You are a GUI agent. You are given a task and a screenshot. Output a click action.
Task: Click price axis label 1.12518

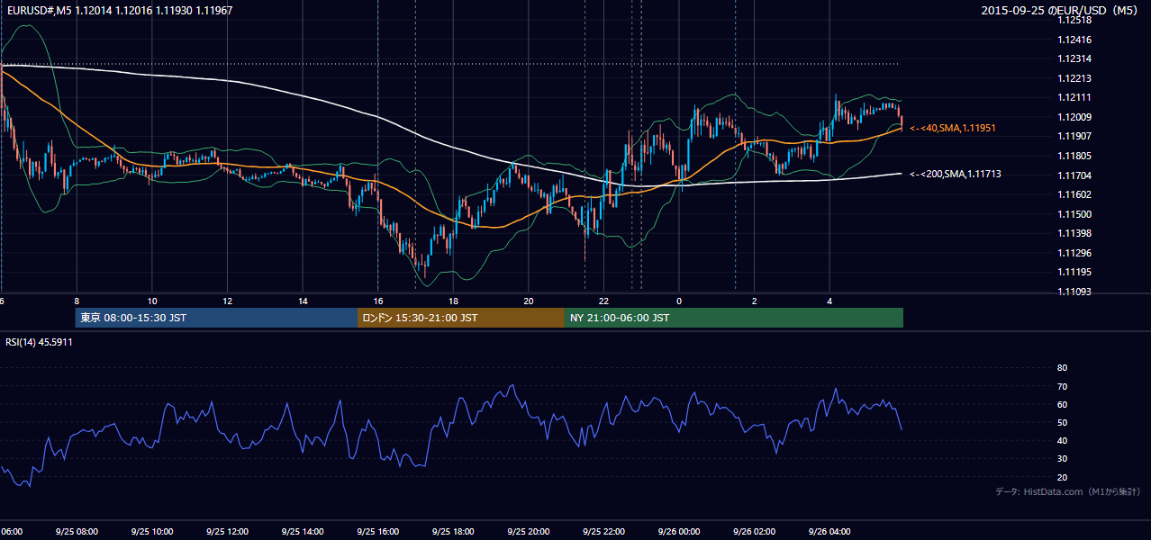(1075, 20)
